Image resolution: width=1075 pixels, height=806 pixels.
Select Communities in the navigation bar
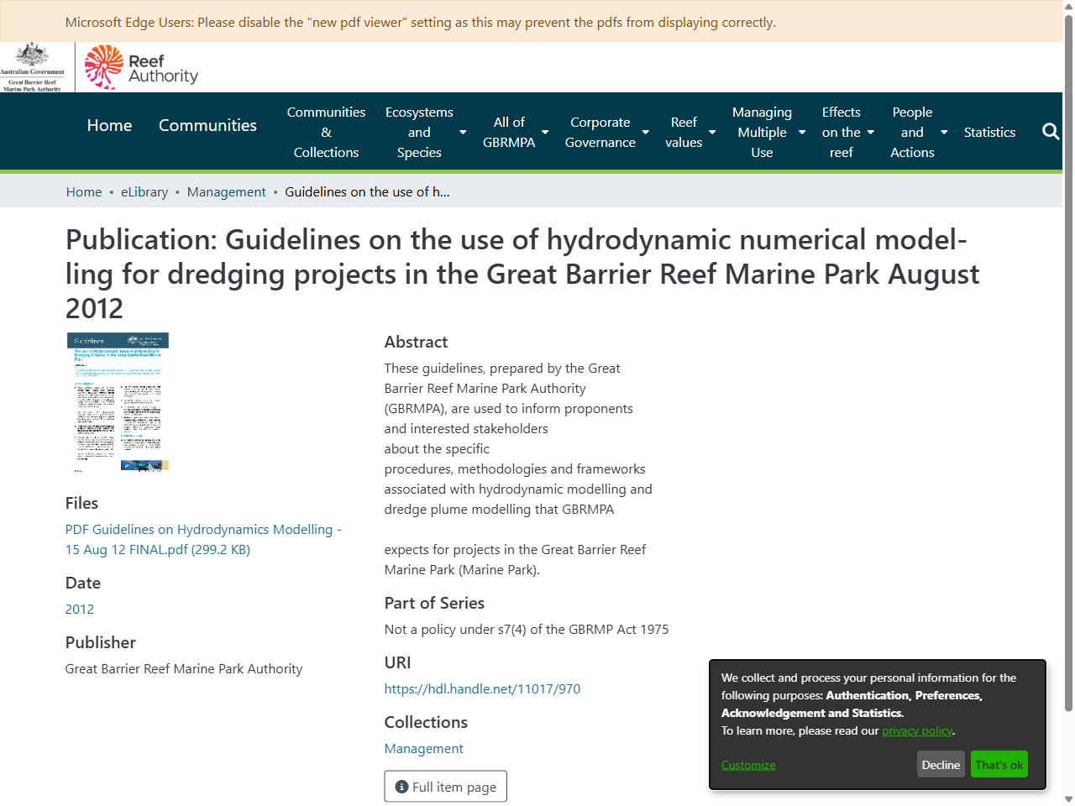[207, 125]
